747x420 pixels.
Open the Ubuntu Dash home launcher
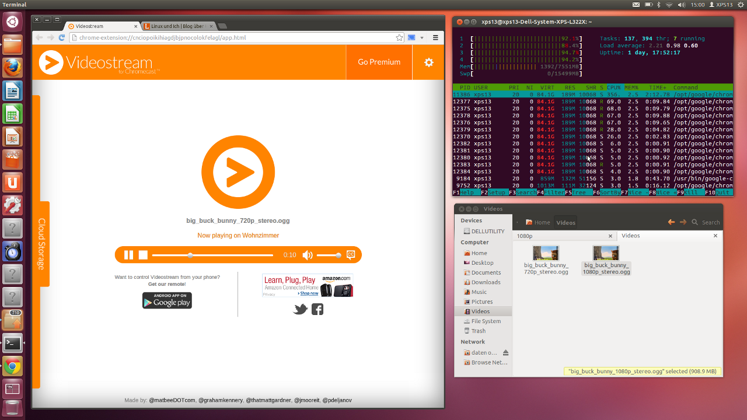(12, 22)
